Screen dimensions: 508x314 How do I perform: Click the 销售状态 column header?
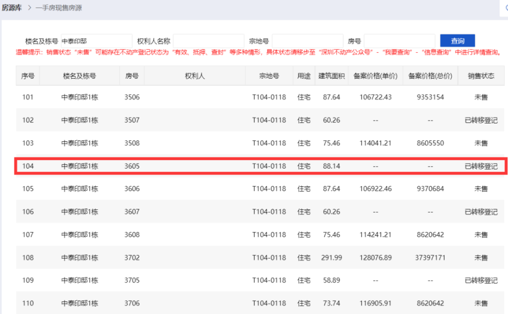[481, 76]
